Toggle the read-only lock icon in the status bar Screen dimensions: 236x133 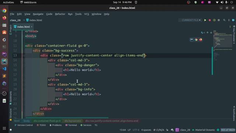tap(167, 130)
